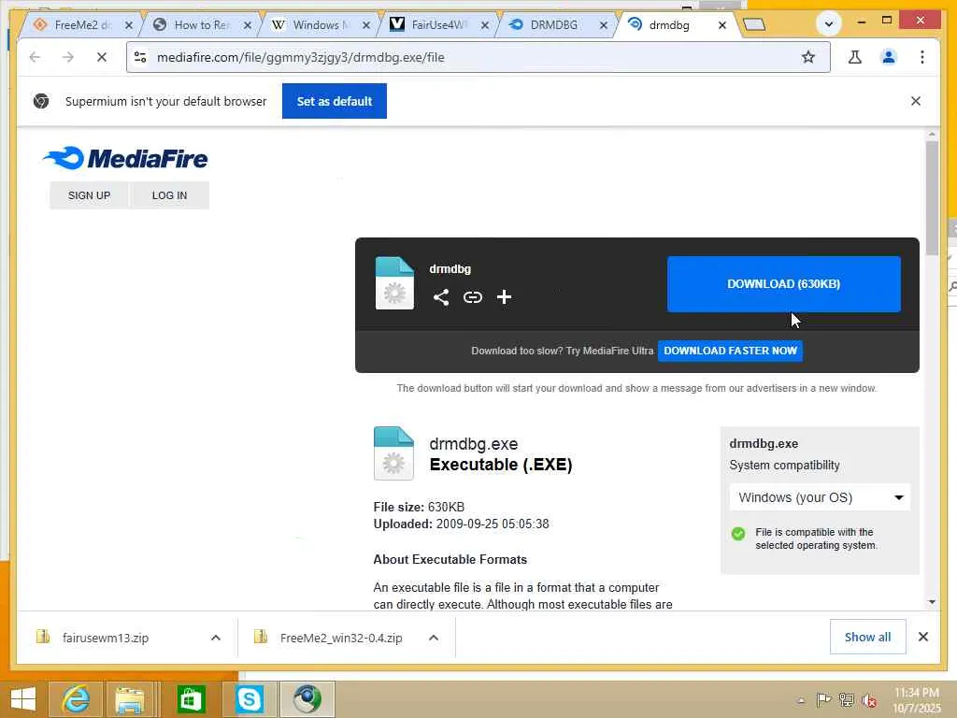Click the 'About Executable Formats' heading
This screenshot has width=957, height=718.
pos(450,559)
